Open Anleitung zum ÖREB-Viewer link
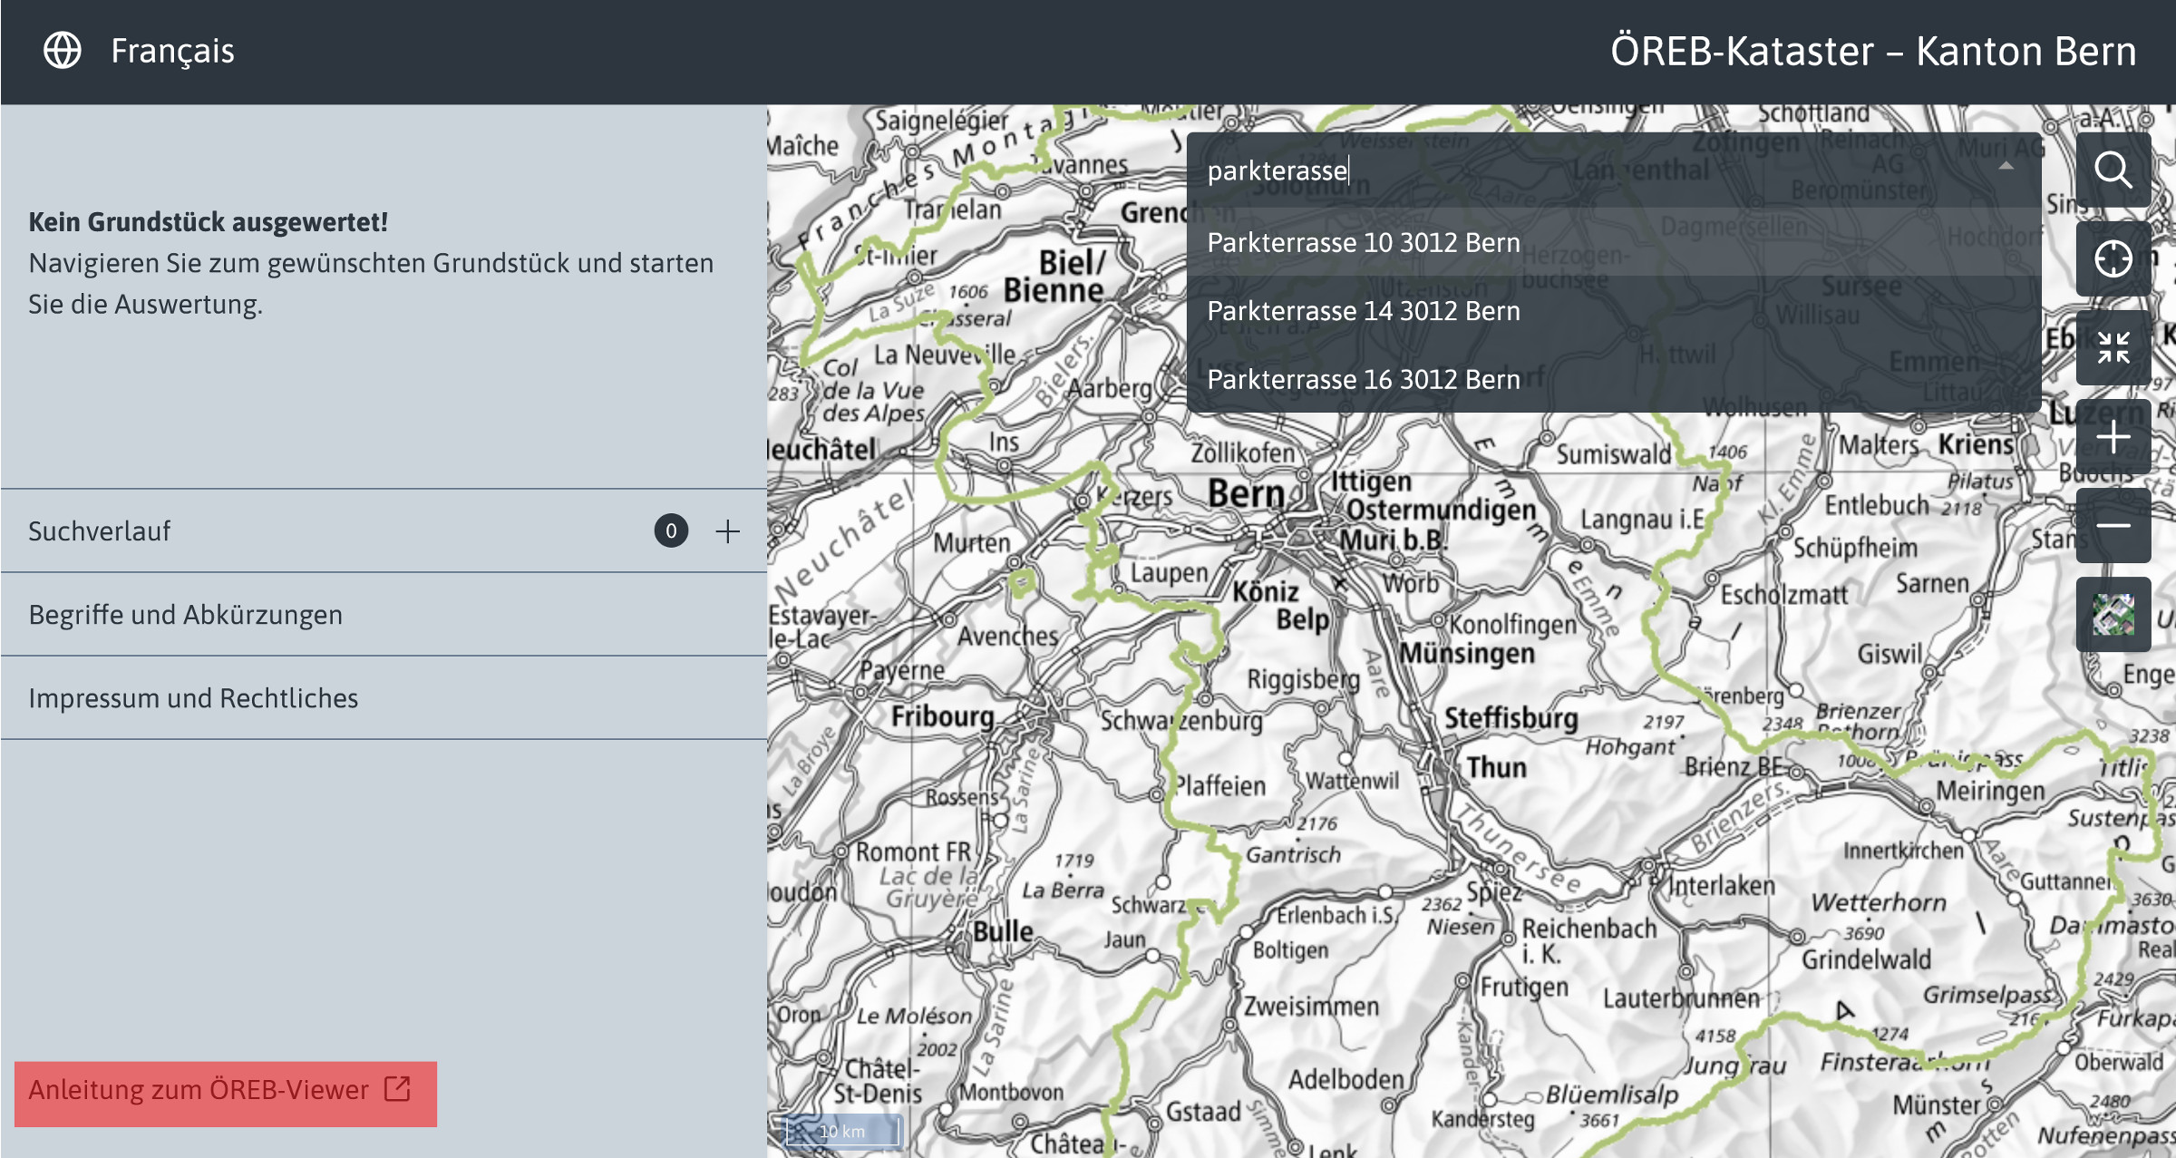 225,1094
